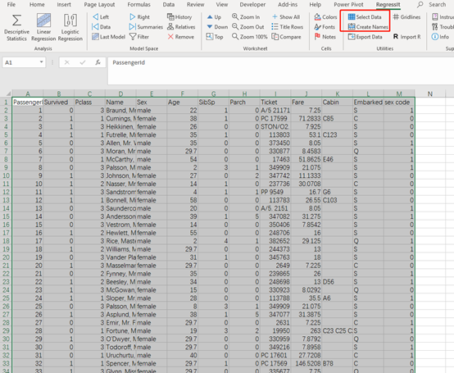Click ticket cell PP 9549
This screenshot has width=454, height=373.
(275, 192)
